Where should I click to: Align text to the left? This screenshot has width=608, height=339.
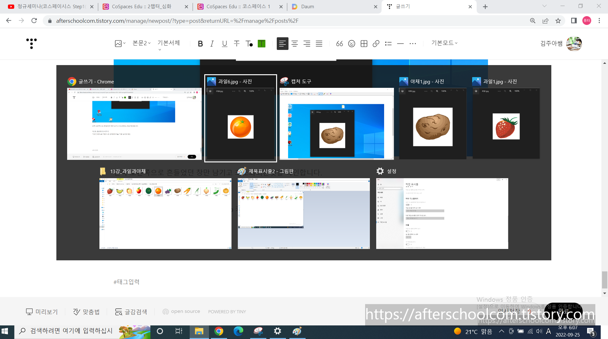[282, 44]
